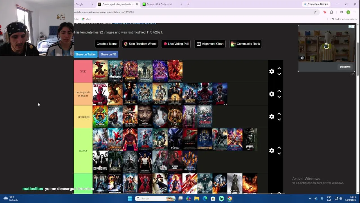Image resolution: width=360 pixels, height=203 pixels.
Task: Click the Pregunta a Gemini button
Action: click(316, 4)
